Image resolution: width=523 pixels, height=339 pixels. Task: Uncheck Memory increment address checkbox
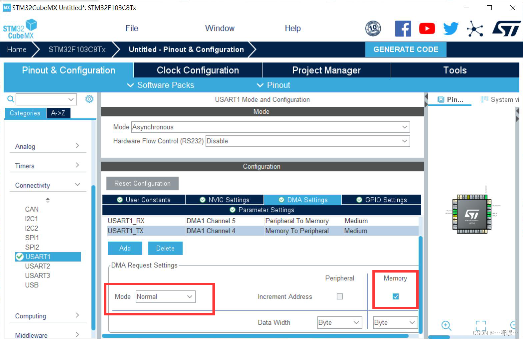395,296
